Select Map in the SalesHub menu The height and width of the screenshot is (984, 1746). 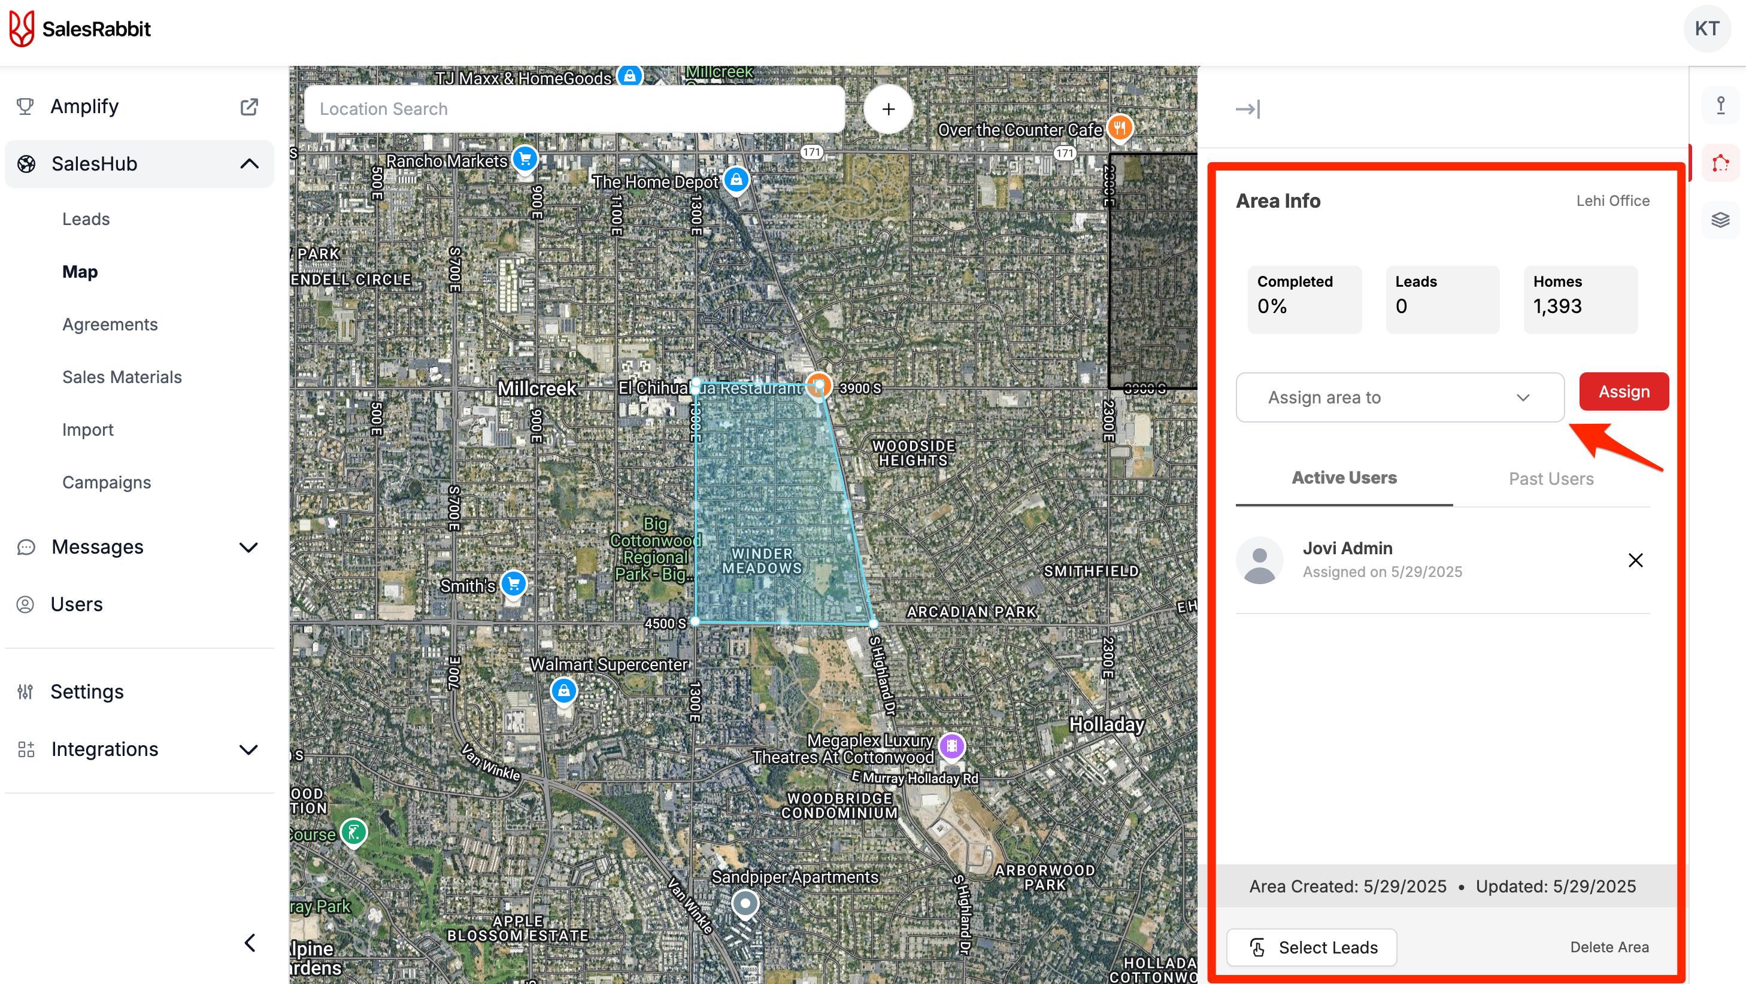(80, 272)
